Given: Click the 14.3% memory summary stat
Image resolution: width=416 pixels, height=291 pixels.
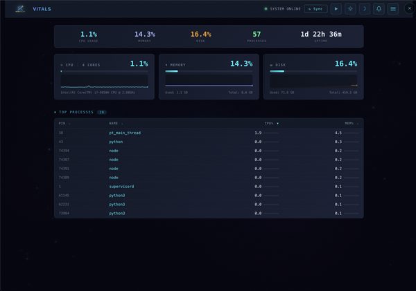Looking at the screenshot, I should 145,37.
